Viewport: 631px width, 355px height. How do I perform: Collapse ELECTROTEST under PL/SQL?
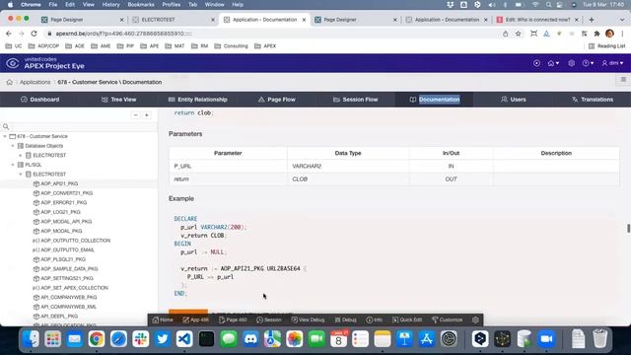coord(21,175)
